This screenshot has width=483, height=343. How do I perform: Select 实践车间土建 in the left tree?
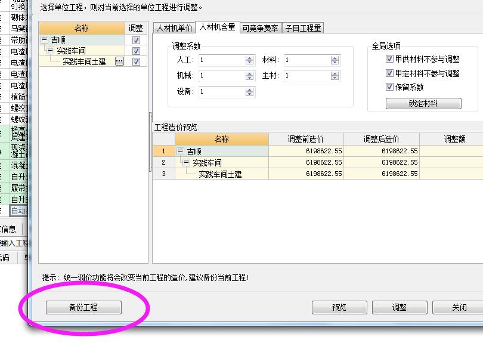click(x=84, y=61)
